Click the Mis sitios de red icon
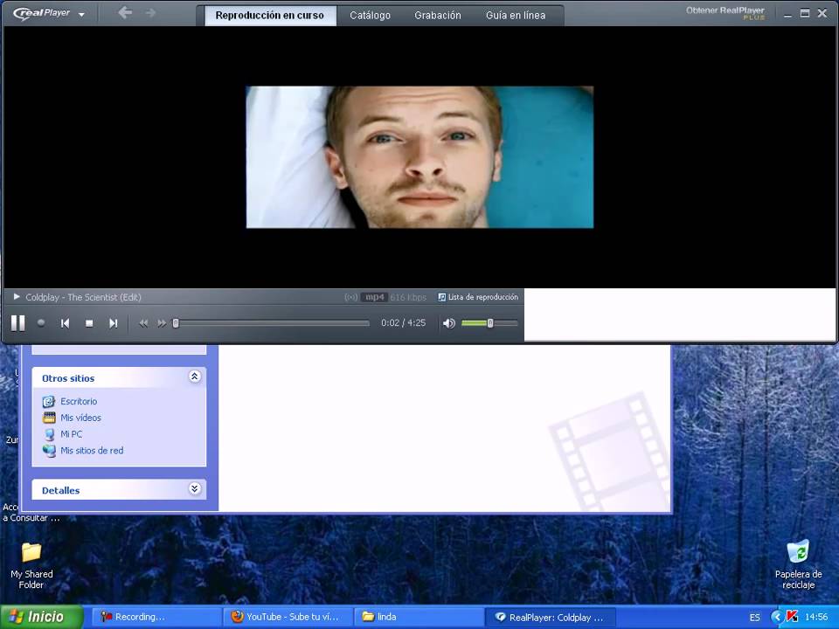839x629 pixels. pyautogui.click(x=49, y=451)
